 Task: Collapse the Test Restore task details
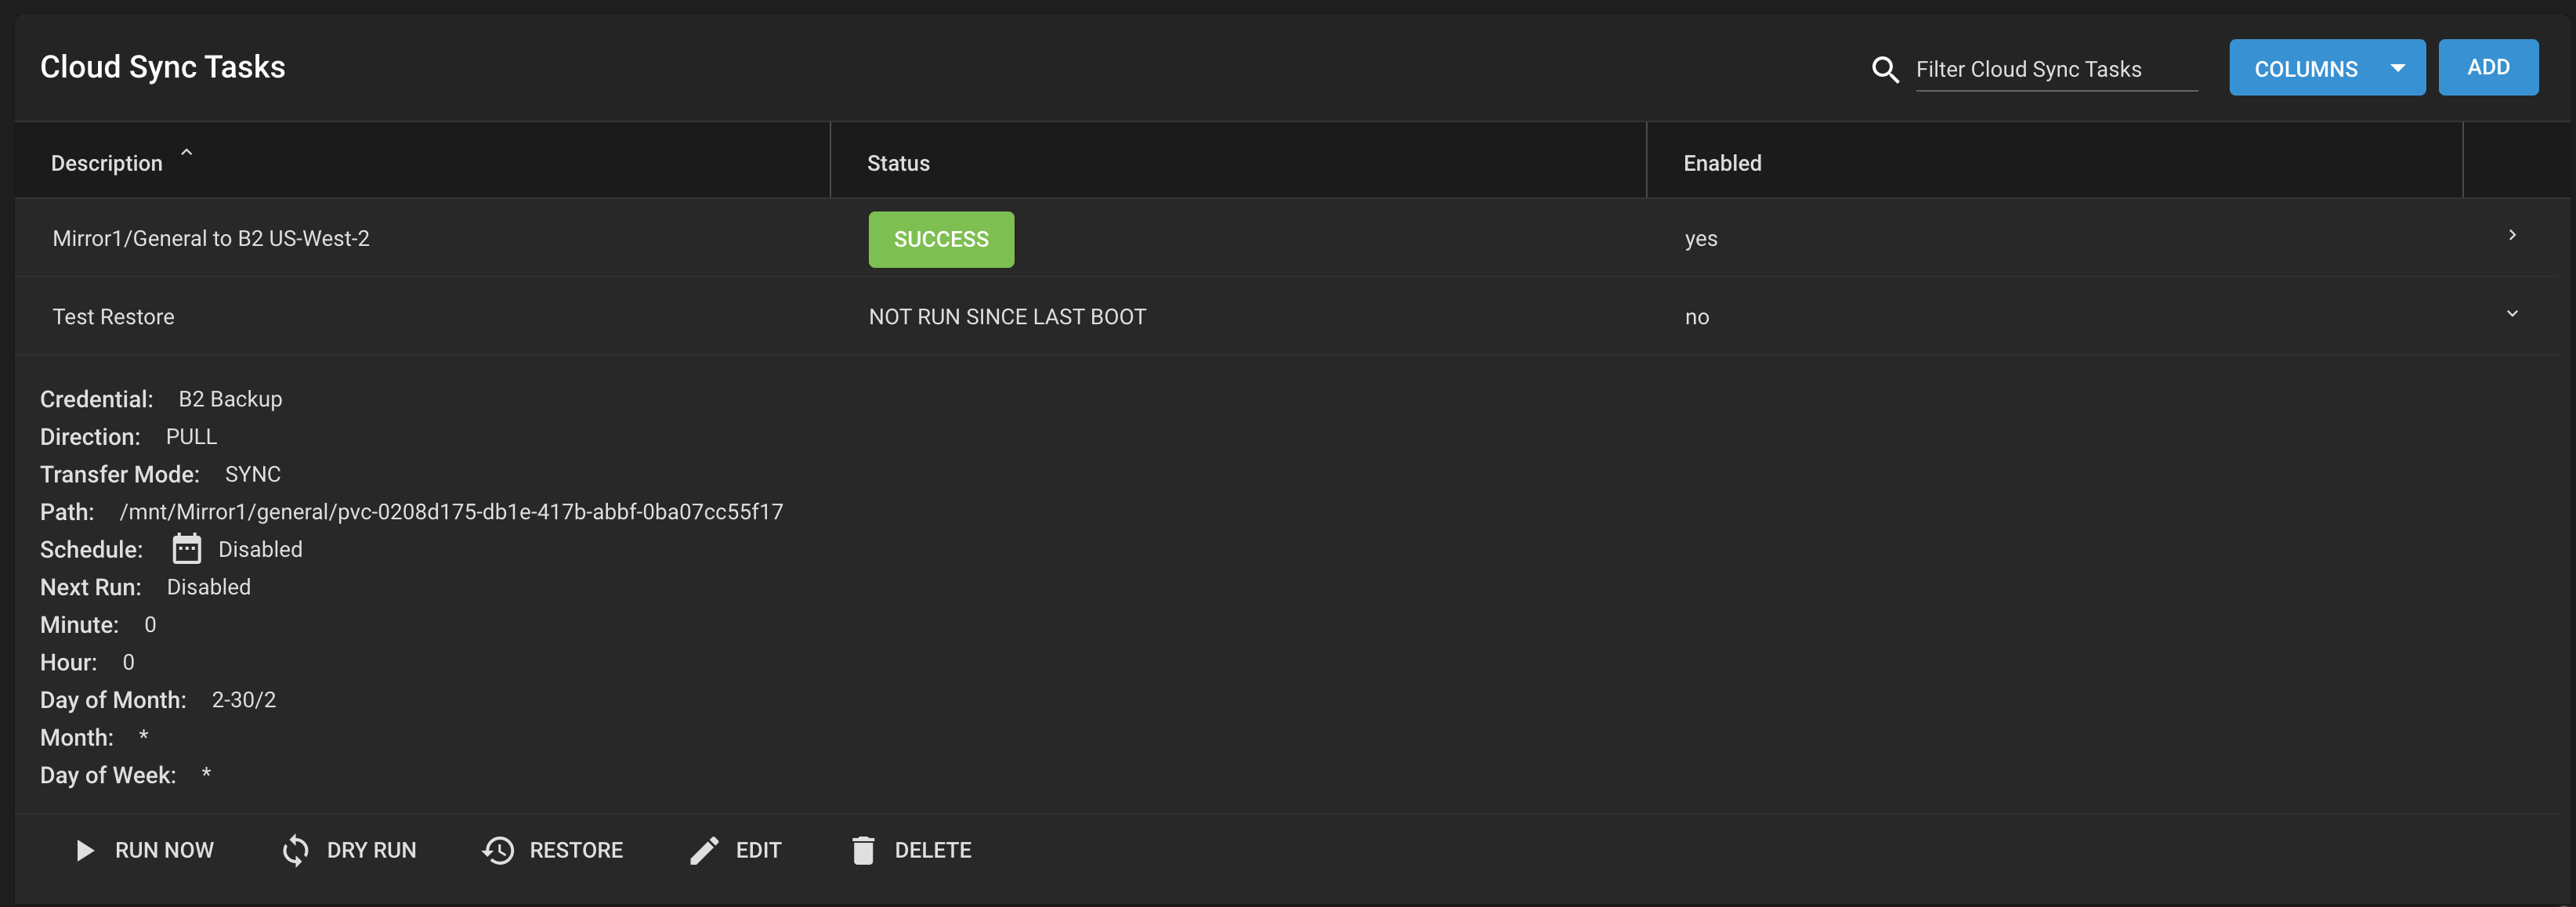pos(2512,313)
